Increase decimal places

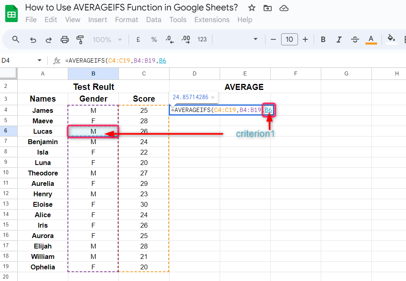186,40
